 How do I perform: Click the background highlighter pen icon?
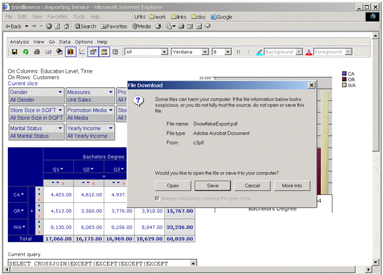(260, 52)
